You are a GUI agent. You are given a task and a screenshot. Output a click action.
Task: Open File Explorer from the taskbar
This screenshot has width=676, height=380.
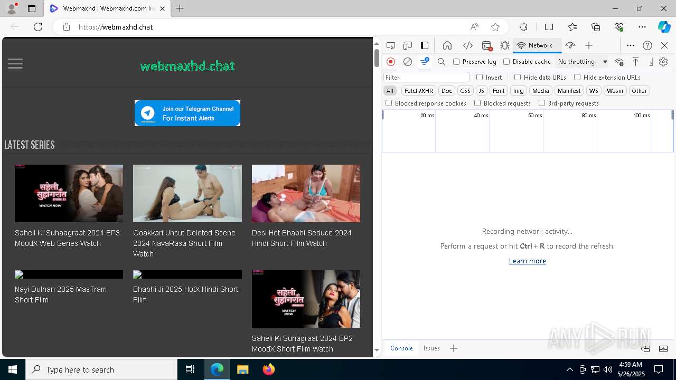coord(242,369)
